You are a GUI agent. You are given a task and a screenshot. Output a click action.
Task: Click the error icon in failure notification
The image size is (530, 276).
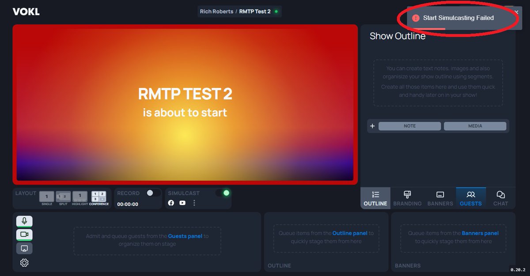pyautogui.click(x=416, y=18)
